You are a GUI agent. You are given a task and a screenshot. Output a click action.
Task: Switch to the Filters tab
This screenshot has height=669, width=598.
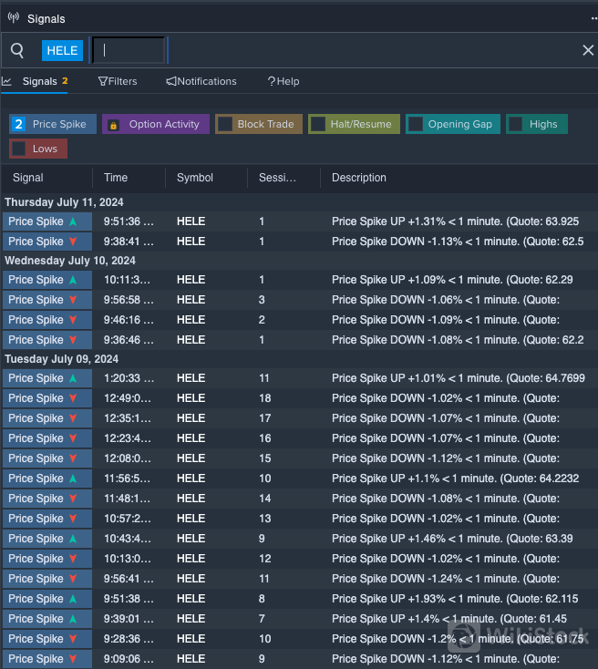coord(118,81)
